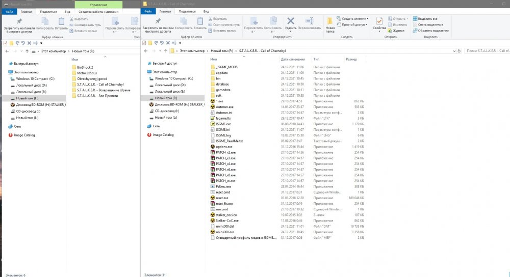Switch to Home (Главная) tab in right window
Screen dimensions: 510x277
[165, 11]
